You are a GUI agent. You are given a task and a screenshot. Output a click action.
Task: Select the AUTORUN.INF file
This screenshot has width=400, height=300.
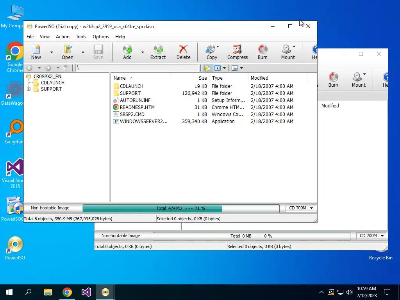tap(135, 100)
